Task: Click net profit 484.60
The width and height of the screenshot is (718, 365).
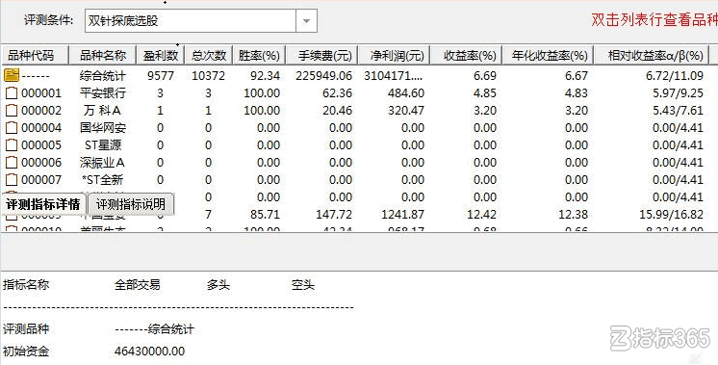Action: coord(406,93)
